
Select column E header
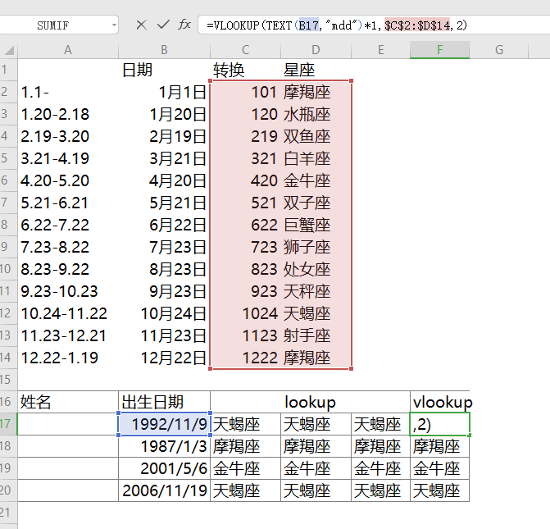(380, 50)
